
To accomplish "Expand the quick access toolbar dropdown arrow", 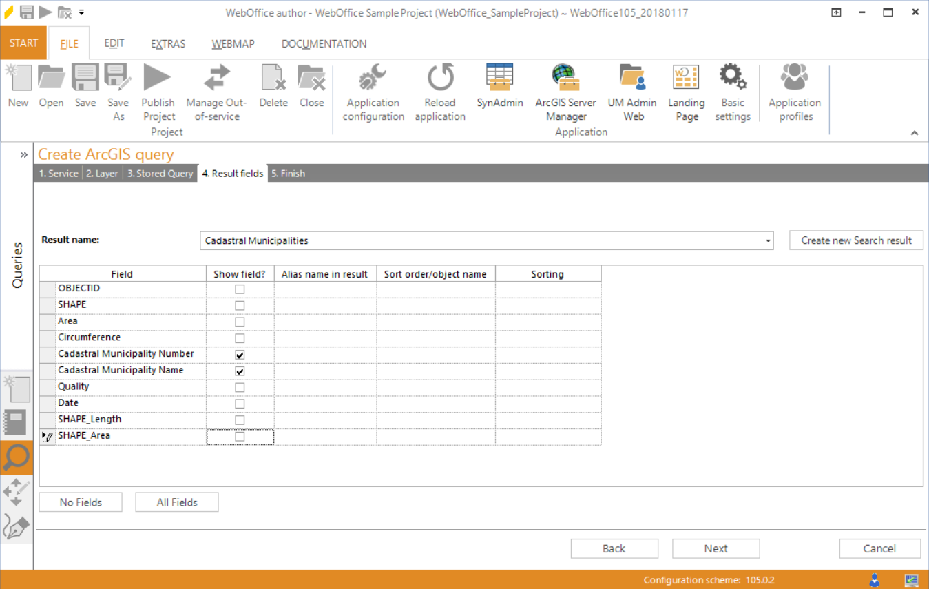I will point(81,12).
